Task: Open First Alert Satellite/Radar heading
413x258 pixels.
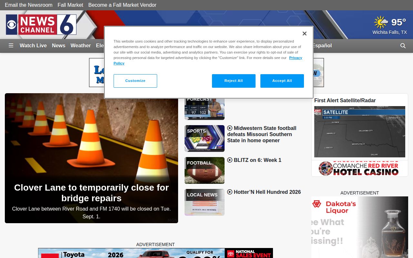Action: 345,101
